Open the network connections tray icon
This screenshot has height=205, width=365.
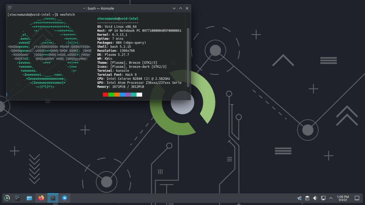pos(323,198)
